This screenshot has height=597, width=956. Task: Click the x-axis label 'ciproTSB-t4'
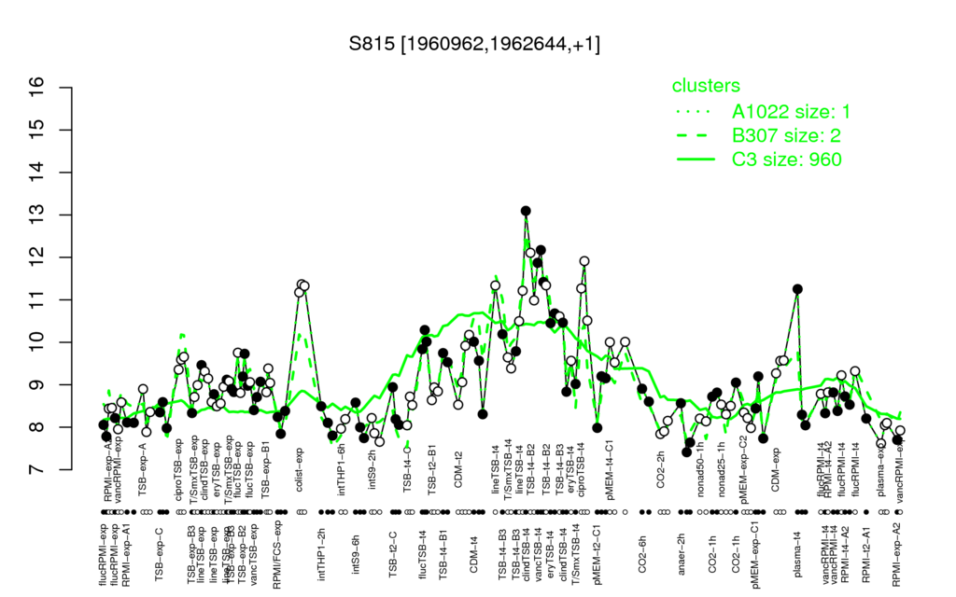[x=581, y=468]
